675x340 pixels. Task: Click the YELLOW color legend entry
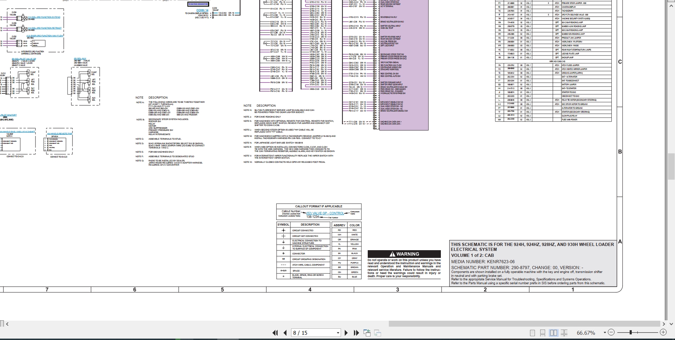pyautogui.click(x=354, y=244)
